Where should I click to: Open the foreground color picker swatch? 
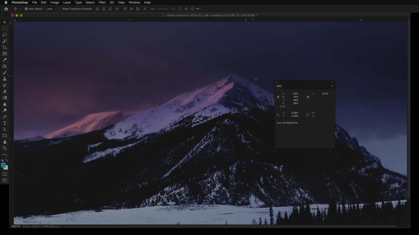click(3, 165)
